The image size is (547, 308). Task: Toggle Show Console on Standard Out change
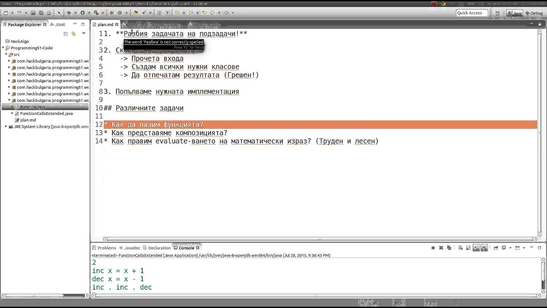476,248
